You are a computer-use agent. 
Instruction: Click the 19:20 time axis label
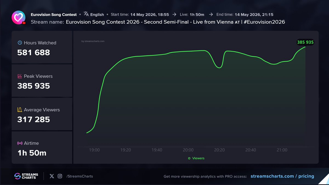126,150
